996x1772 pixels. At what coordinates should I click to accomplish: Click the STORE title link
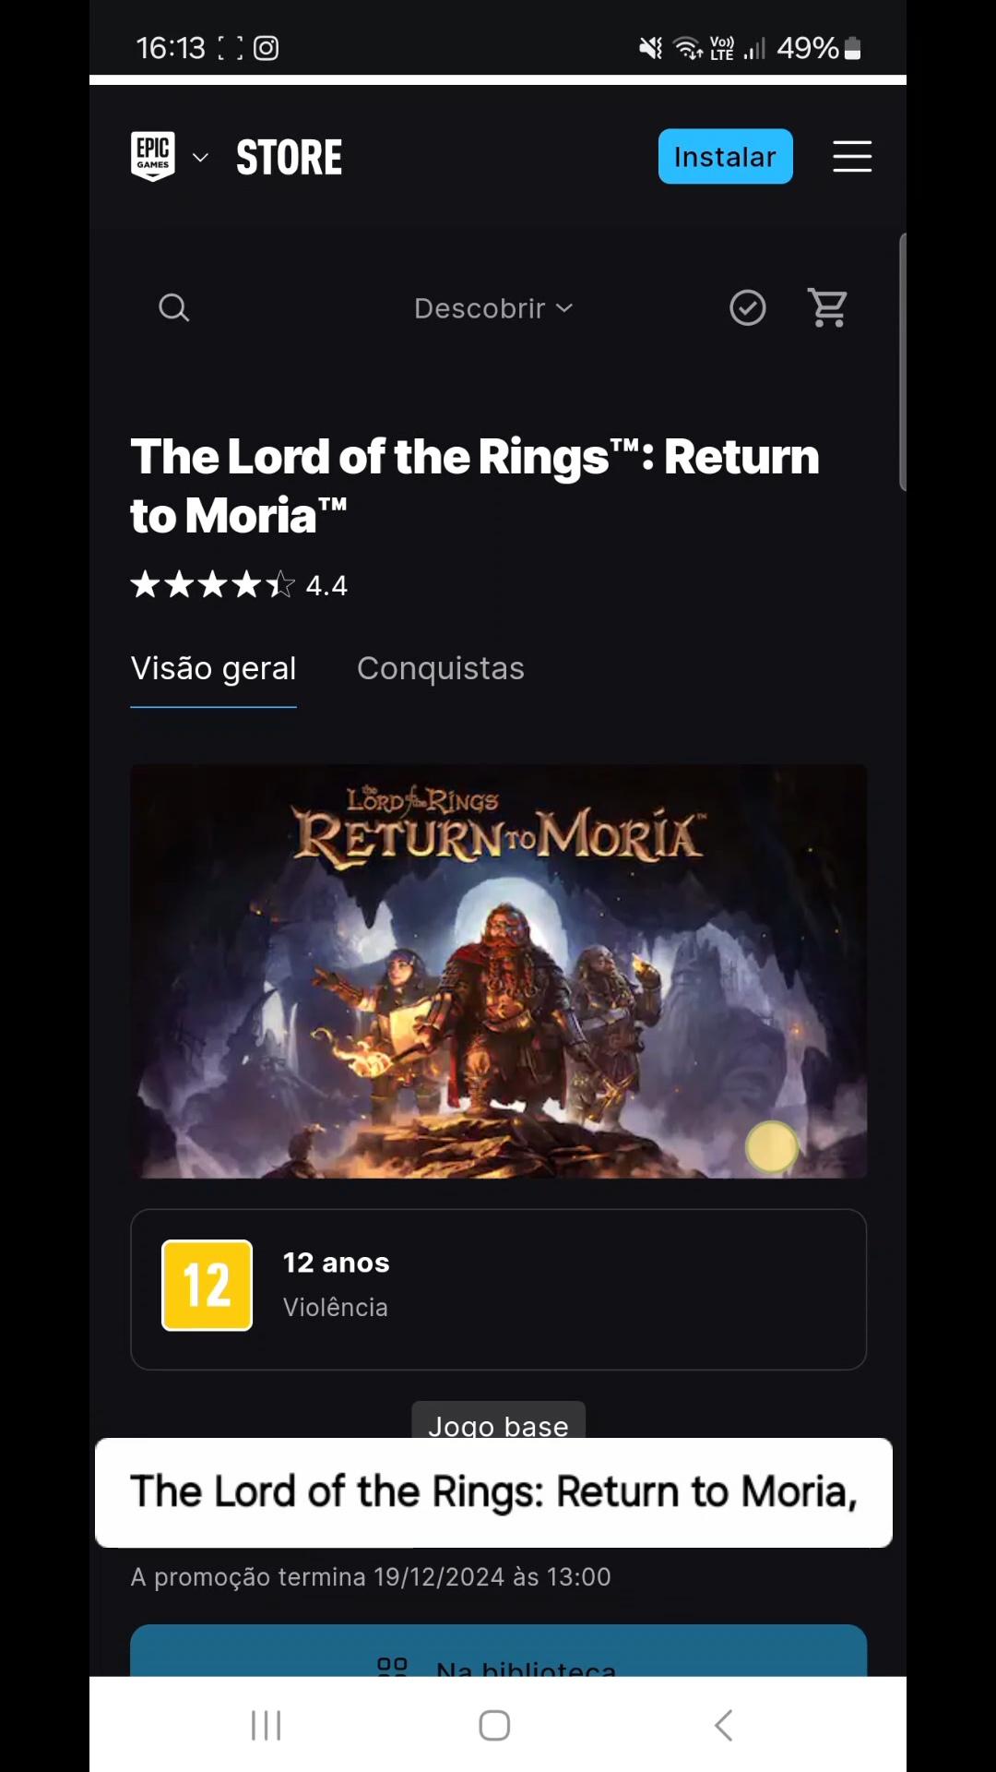[x=289, y=158]
